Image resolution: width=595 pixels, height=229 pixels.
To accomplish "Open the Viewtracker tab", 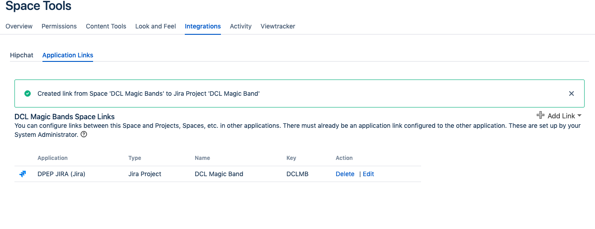I will [x=278, y=26].
